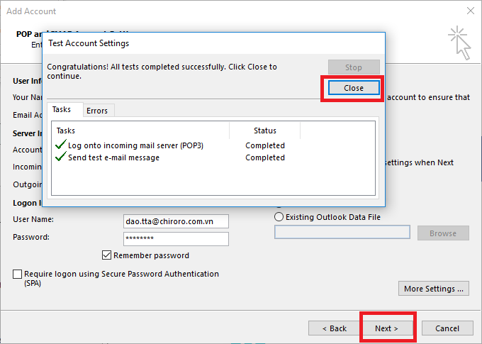
Task: Click the Status column header
Action: (264, 131)
